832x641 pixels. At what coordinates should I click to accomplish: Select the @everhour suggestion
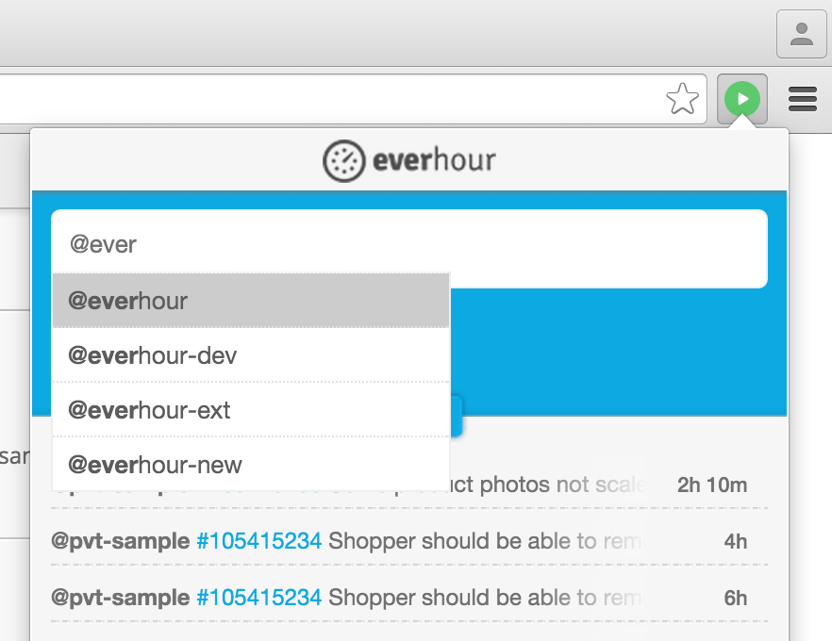[251, 301]
